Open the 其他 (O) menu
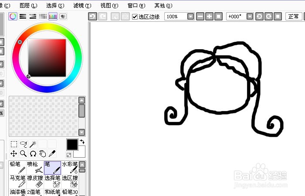Screen dimensions: 305x196 pyautogui.click(x=163, y=6)
